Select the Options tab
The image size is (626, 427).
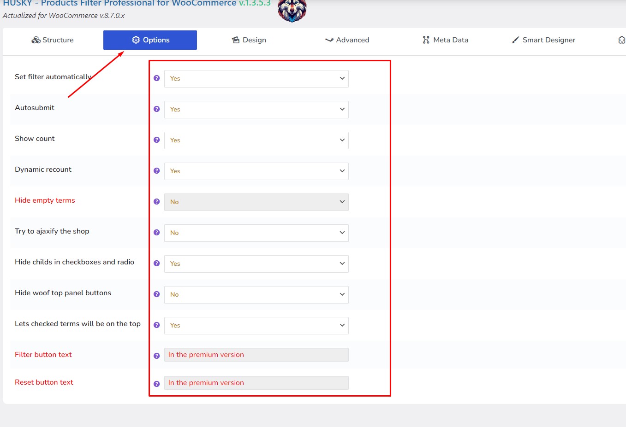point(150,40)
